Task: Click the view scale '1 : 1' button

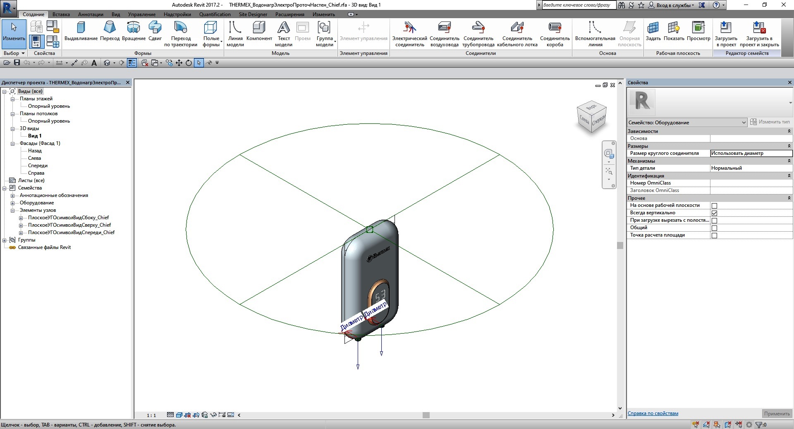Action: (x=151, y=415)
